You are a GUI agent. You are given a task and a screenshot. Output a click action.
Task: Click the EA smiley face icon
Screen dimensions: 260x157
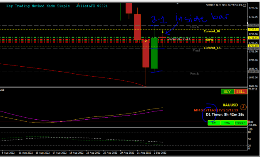tap(245, 5)
